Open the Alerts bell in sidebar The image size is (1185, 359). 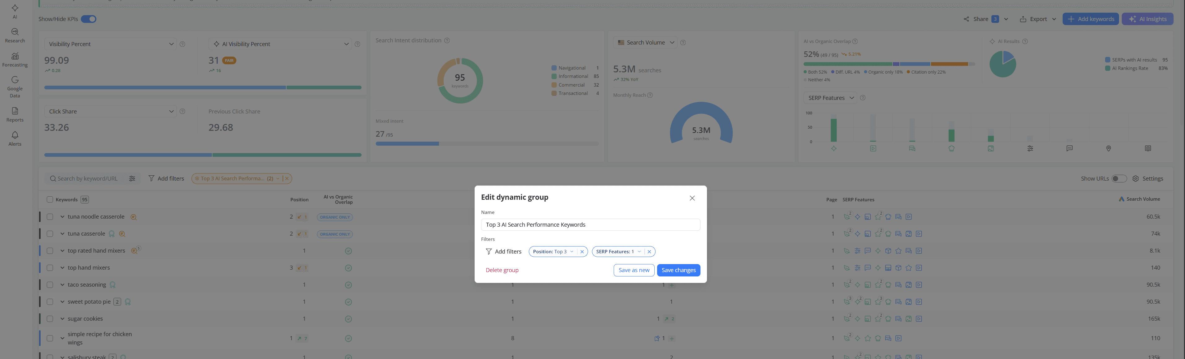coord(15,139)
